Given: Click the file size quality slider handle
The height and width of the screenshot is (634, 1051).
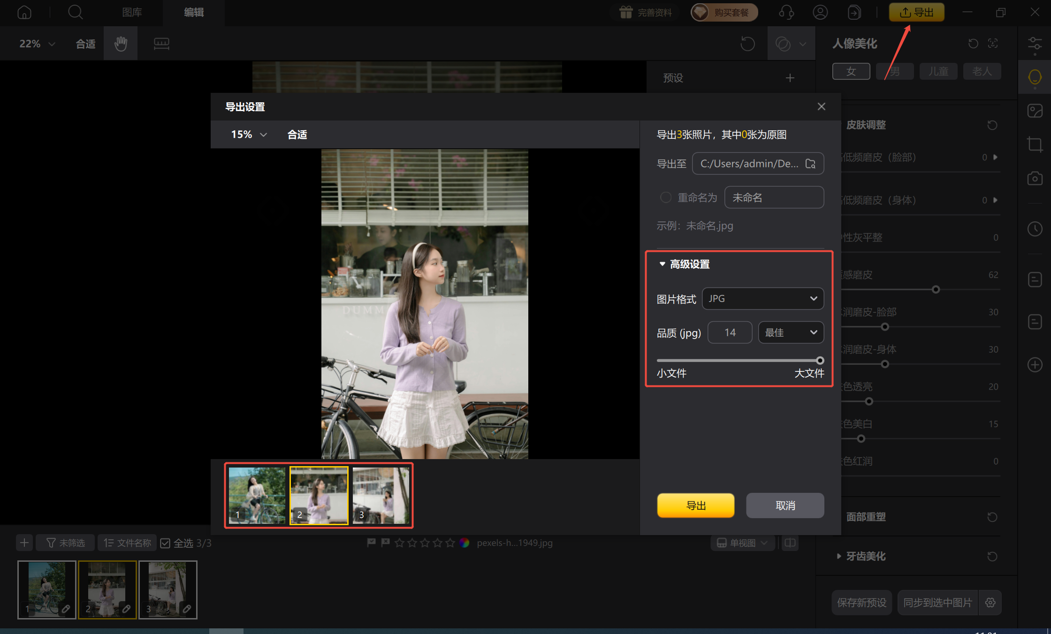Looking at the screenshot, I should (820, 361).
